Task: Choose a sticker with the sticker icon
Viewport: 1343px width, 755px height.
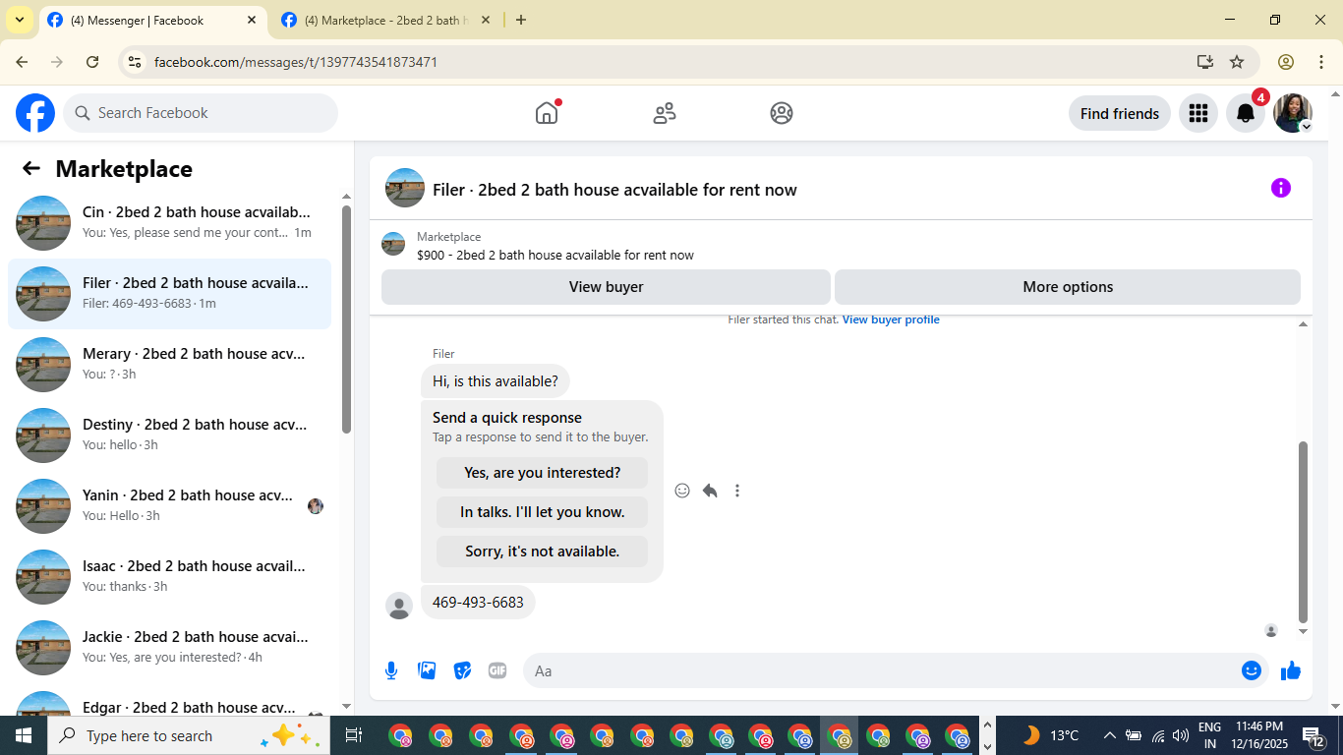Action: coord(462,670)
